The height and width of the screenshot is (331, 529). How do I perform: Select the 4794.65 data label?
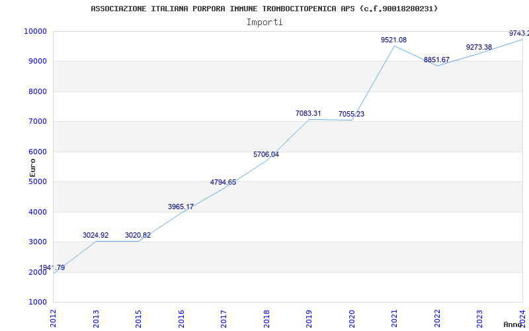pos(223,183)
